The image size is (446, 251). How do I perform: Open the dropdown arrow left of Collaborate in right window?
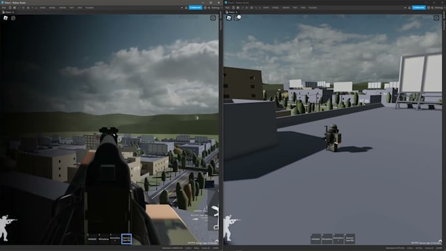(x=405, y=8)
